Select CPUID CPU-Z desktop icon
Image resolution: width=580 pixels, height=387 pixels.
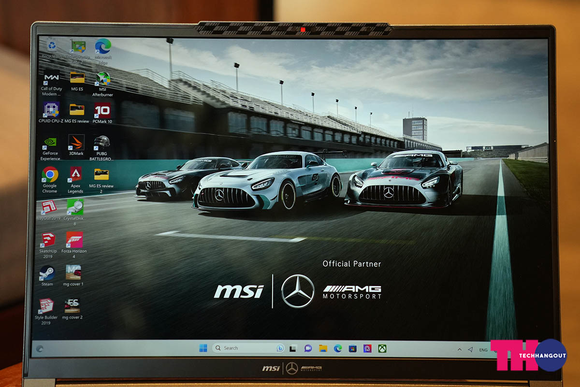tap(51, 113)
